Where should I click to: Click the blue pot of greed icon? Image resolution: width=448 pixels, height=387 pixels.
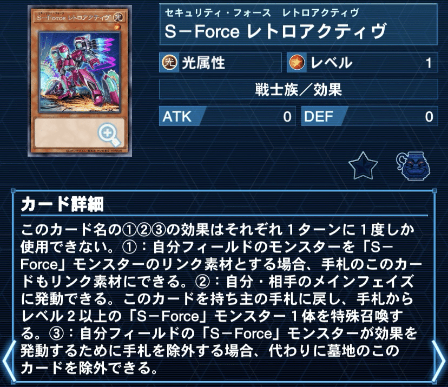tap(413, 166)
